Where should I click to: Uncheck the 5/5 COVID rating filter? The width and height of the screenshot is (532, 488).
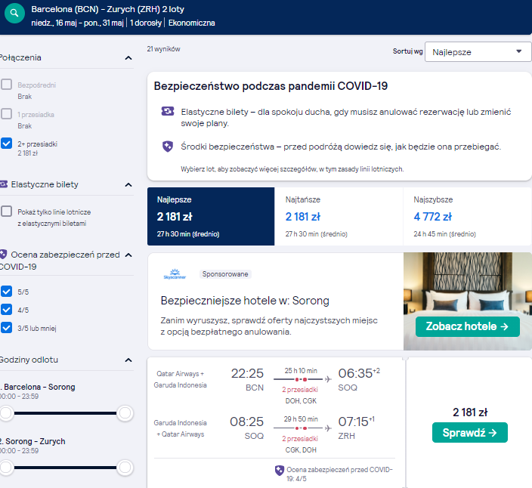point(7,292)
